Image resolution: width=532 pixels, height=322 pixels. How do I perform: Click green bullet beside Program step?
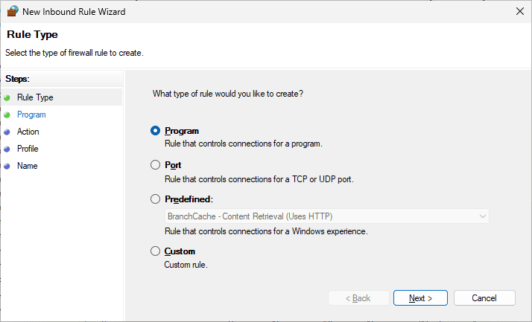(7, 115)
